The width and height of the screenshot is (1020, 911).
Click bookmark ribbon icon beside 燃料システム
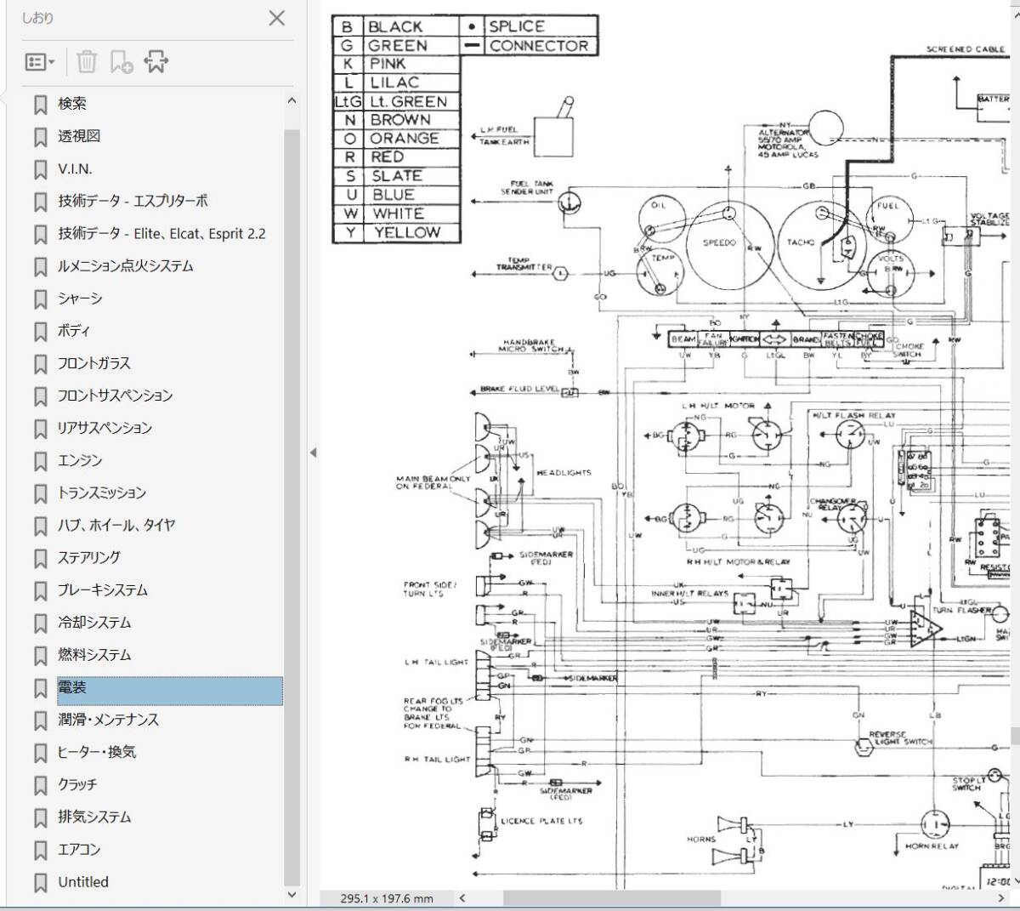coord(40,656)
